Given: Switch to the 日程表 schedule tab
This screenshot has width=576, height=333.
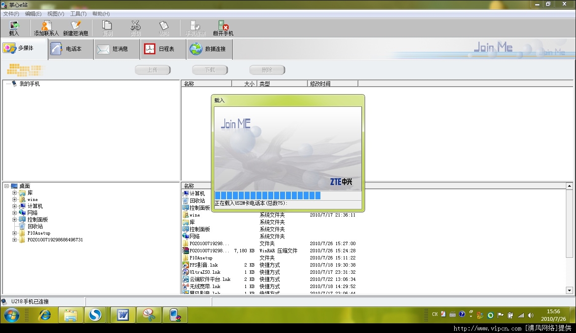Looking at the screenshot, I should 163,49.
